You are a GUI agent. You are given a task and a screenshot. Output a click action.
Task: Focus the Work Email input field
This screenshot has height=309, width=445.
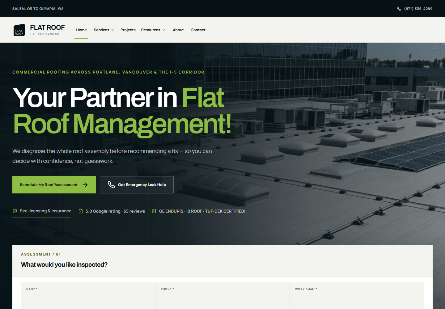357,296
